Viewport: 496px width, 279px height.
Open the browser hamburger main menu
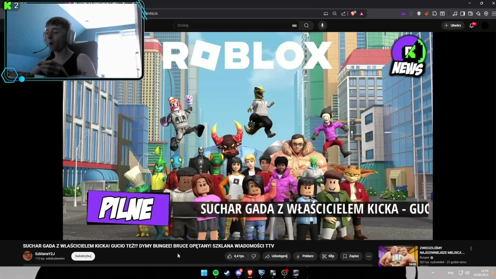(493, 14)
